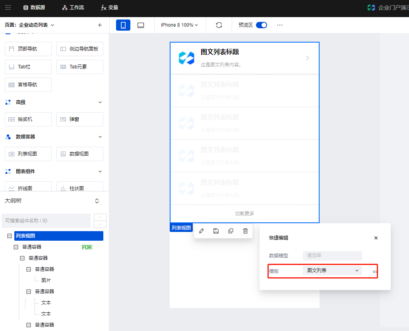Select the 侧边导航面板 component
The width and height of the screenshot is (409, 331).
pyautogui.click(x=80, y=49)
